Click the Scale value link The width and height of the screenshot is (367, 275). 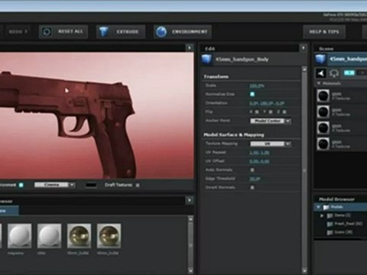[257, 86]
